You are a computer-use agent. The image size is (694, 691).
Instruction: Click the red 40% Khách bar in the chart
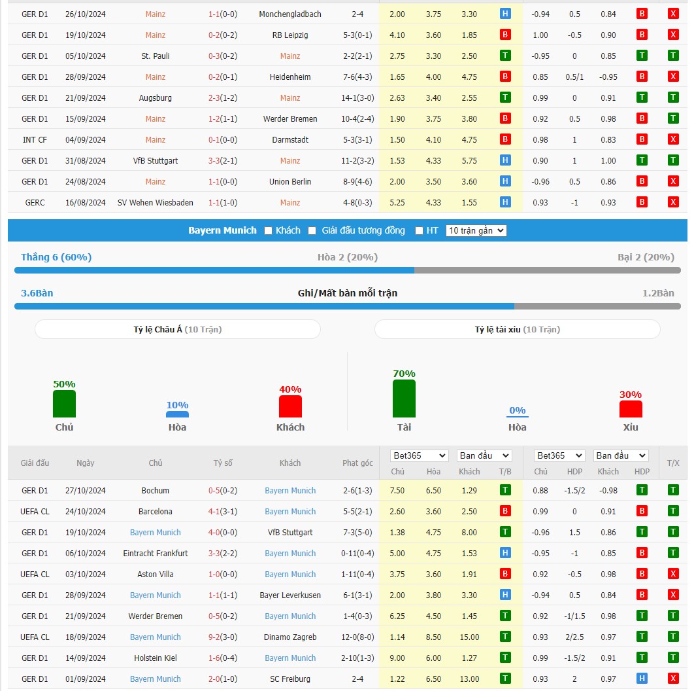coord(290,406)
